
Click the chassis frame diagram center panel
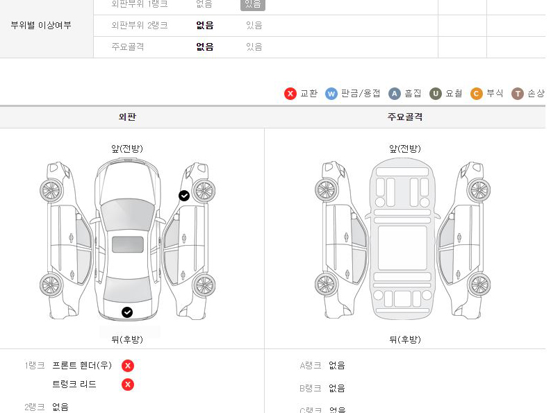(x=402, y=248)
